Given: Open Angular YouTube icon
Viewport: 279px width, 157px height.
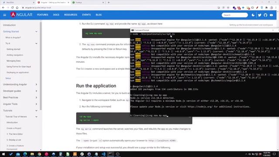Looking at the screenshot, I should (x=271, y=15).
